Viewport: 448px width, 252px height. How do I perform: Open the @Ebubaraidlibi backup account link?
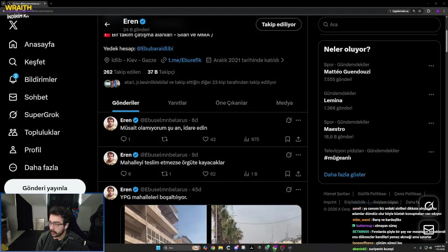(155, 49)
